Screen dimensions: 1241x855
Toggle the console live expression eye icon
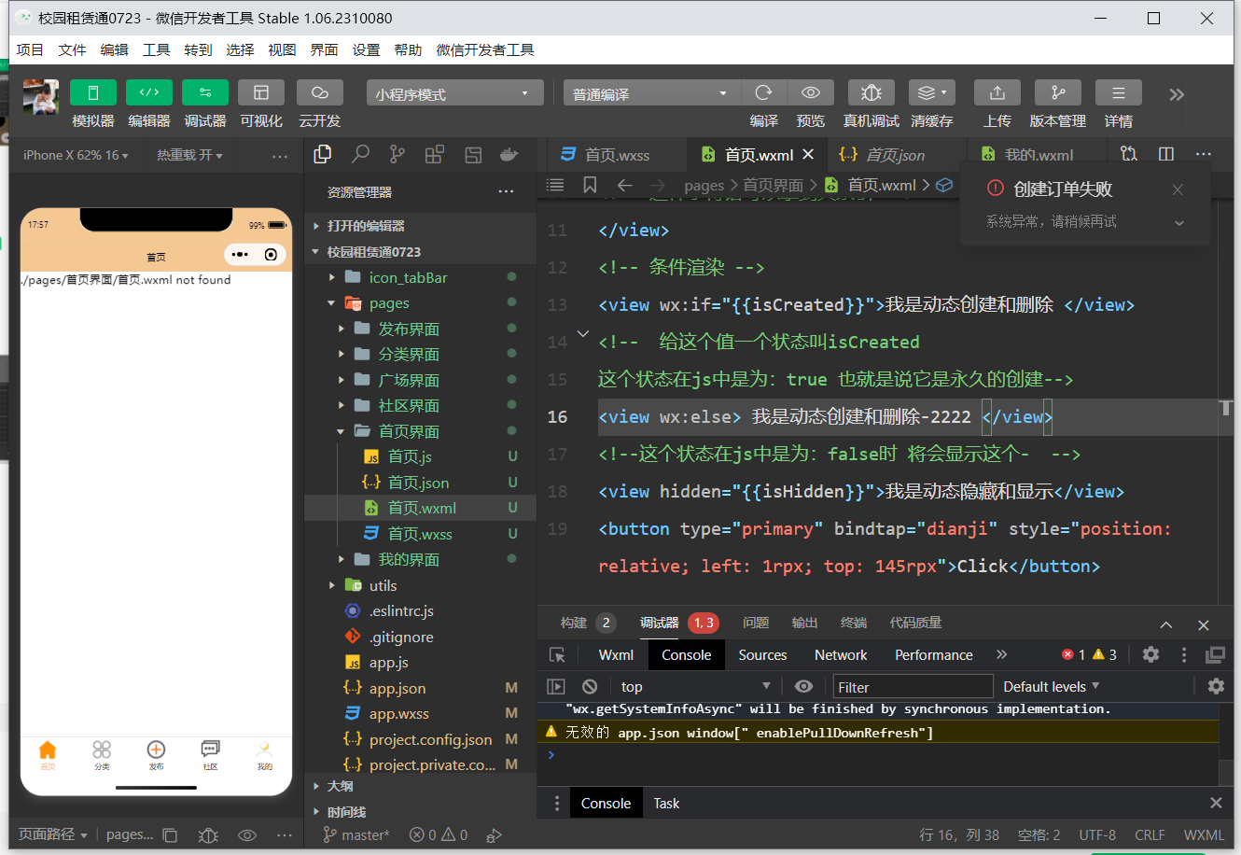coord(803,686)
